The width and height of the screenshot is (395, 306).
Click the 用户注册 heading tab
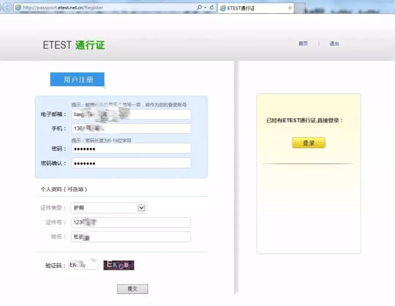point(77,79)
